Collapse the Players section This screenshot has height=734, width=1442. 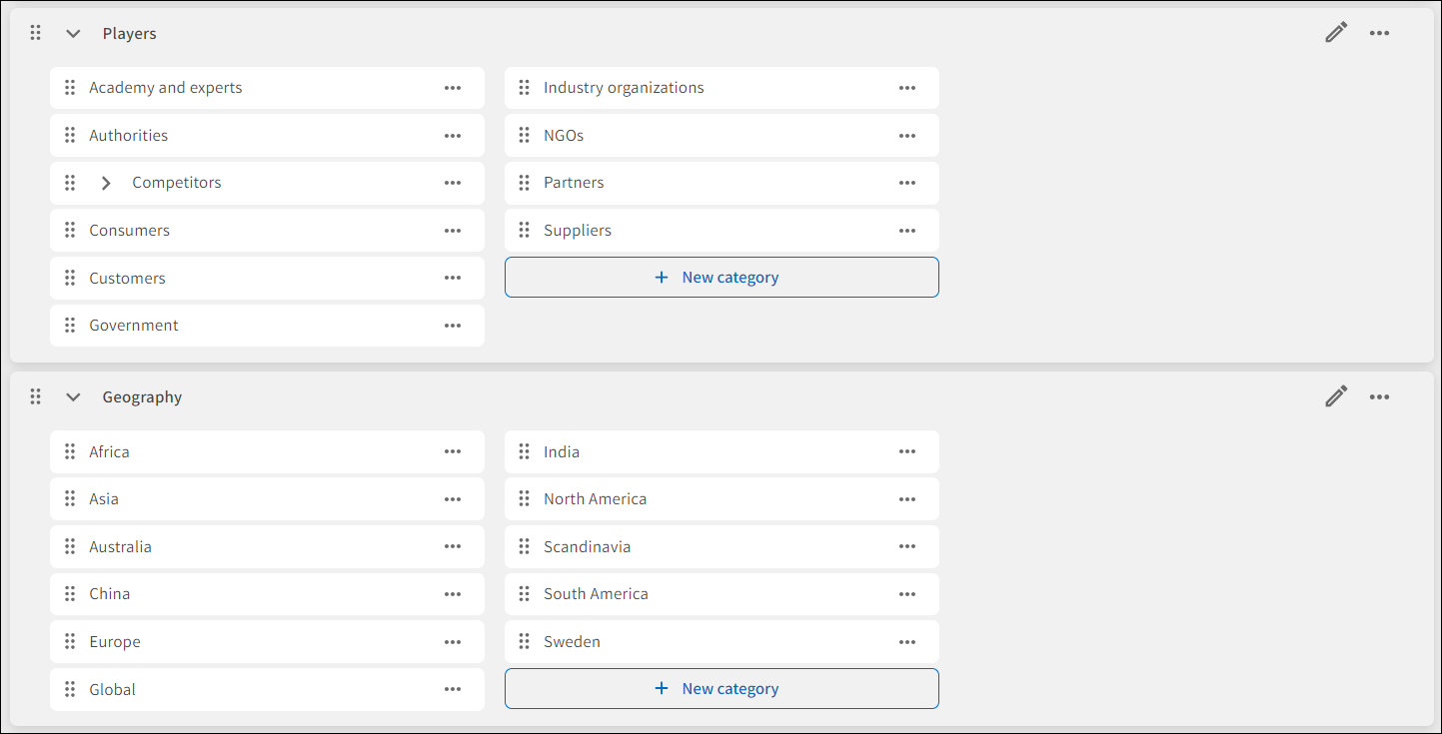pyautogui.click(x=73, y=33)
